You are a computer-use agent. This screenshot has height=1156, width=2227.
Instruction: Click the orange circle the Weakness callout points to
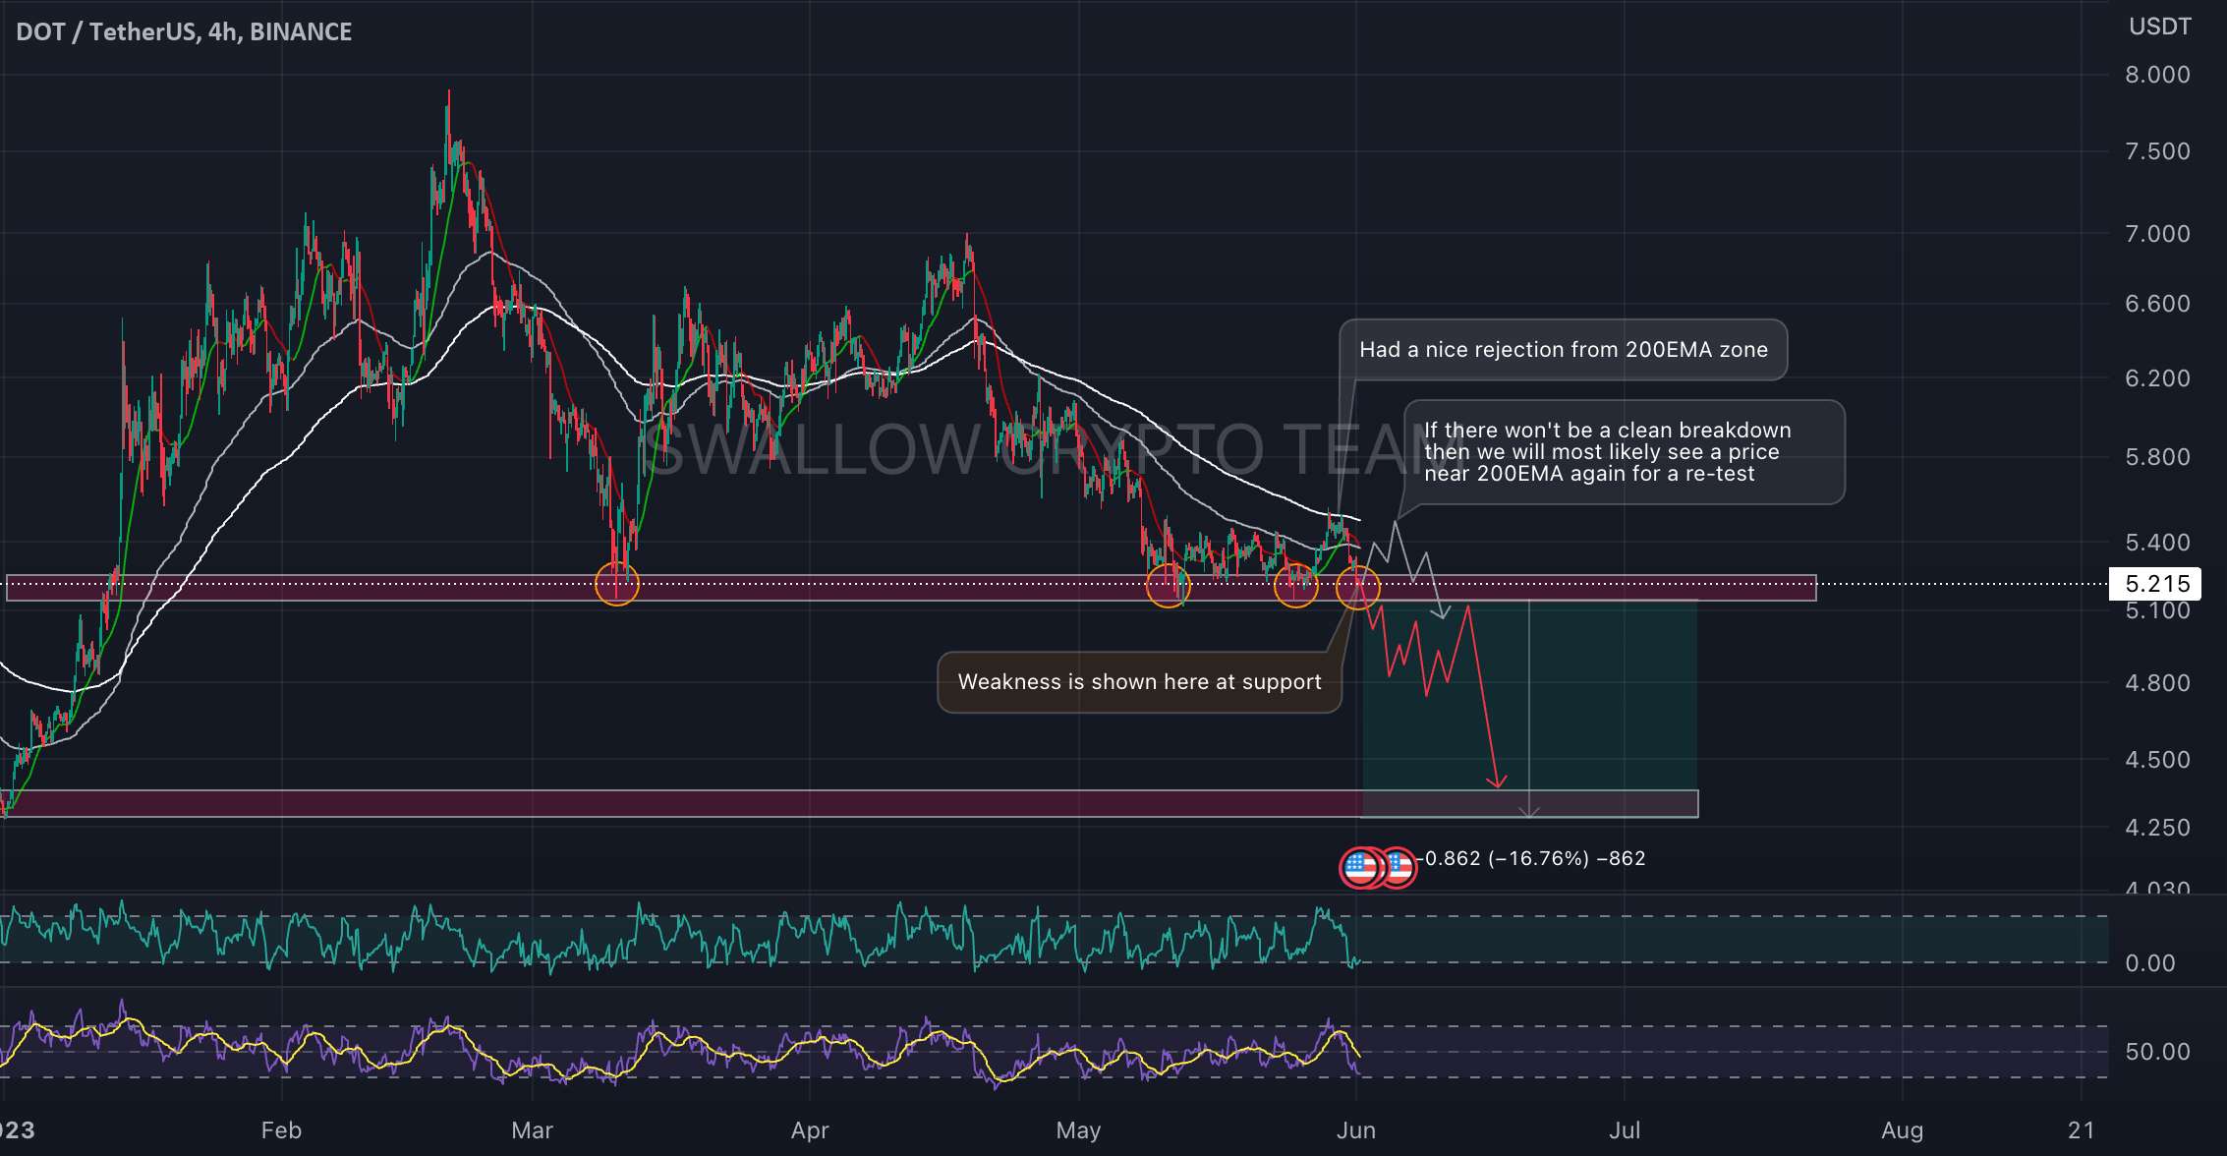(x=1358, y=588)
